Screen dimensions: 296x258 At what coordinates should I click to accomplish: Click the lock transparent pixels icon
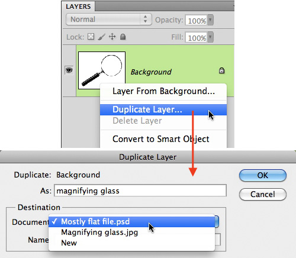(91, 37)
